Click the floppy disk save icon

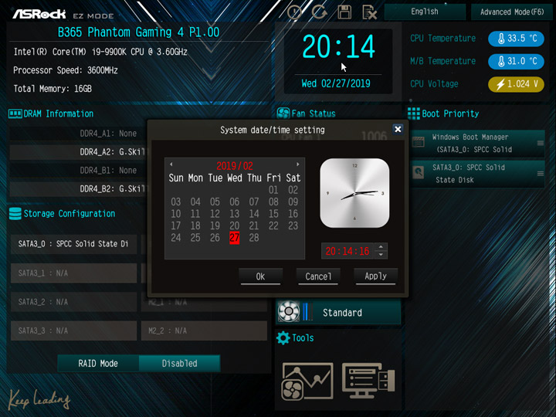344,12
